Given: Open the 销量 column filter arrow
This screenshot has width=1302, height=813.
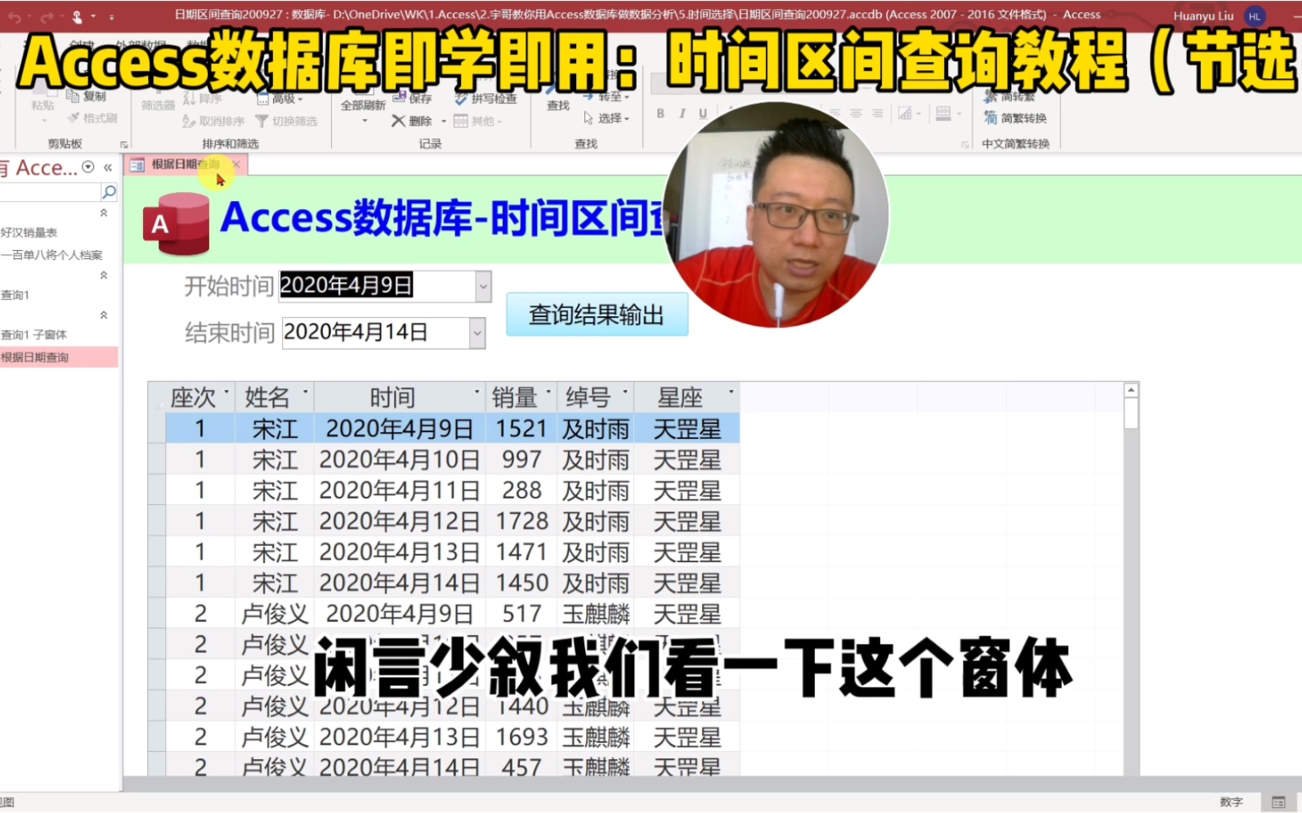Looking at the screenshot, I should pos(548,393).
